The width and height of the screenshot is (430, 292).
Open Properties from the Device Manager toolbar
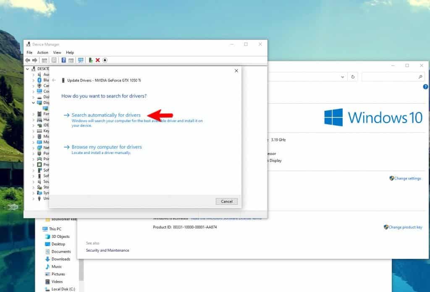point(54,60)
